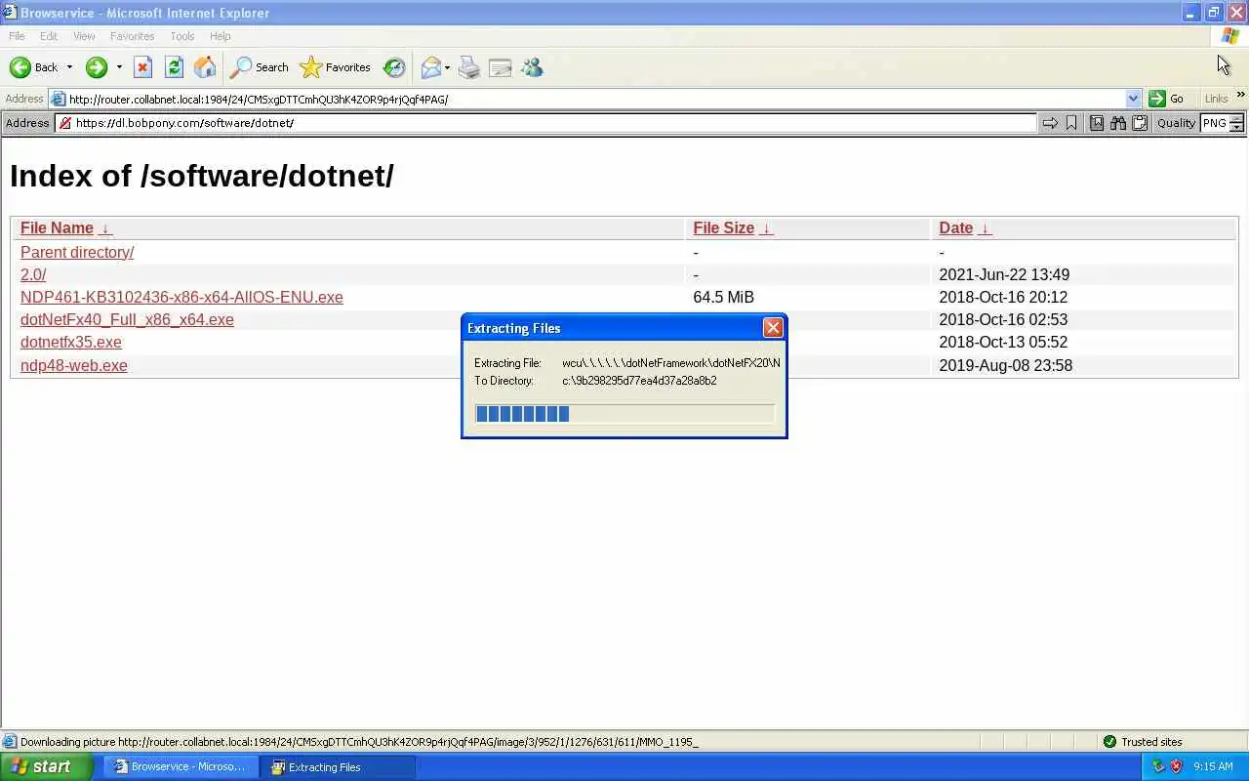Viewport: 1249px width, 781px height.
Task: Open the File menu
Action: click(x=17, y=36)
